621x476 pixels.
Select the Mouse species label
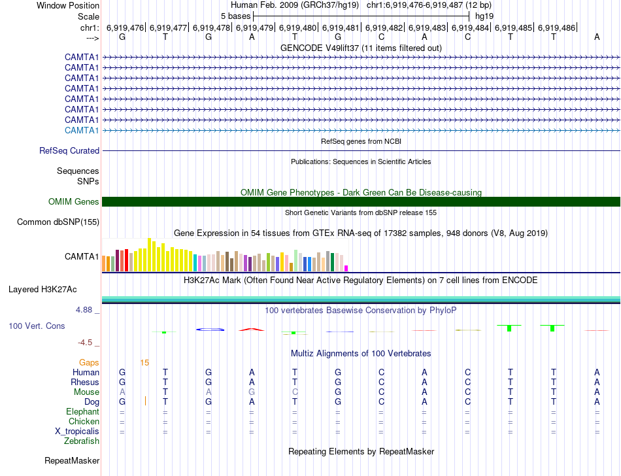86,392
